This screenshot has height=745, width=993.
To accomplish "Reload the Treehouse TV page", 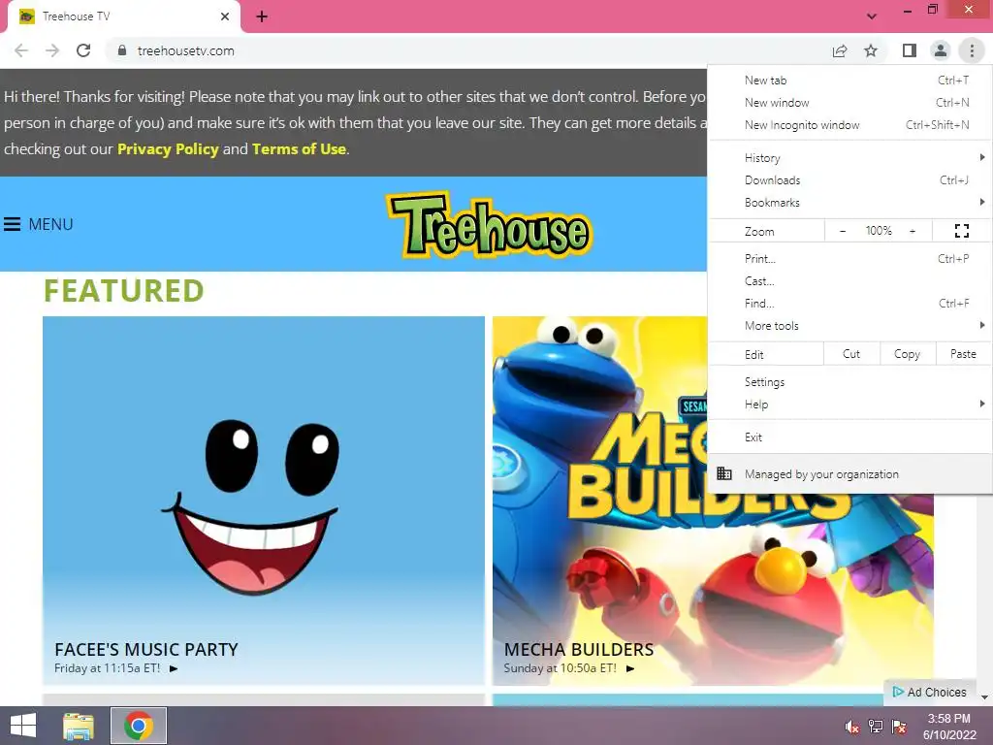I will click(x=83, y=50).
